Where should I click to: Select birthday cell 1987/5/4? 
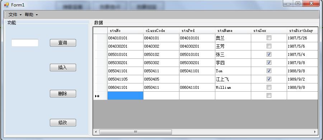tap(303, 54)
